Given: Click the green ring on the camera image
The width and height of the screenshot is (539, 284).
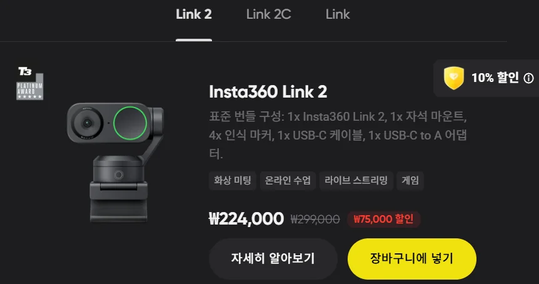Looking at the screenshot, I should click(130, 123).
